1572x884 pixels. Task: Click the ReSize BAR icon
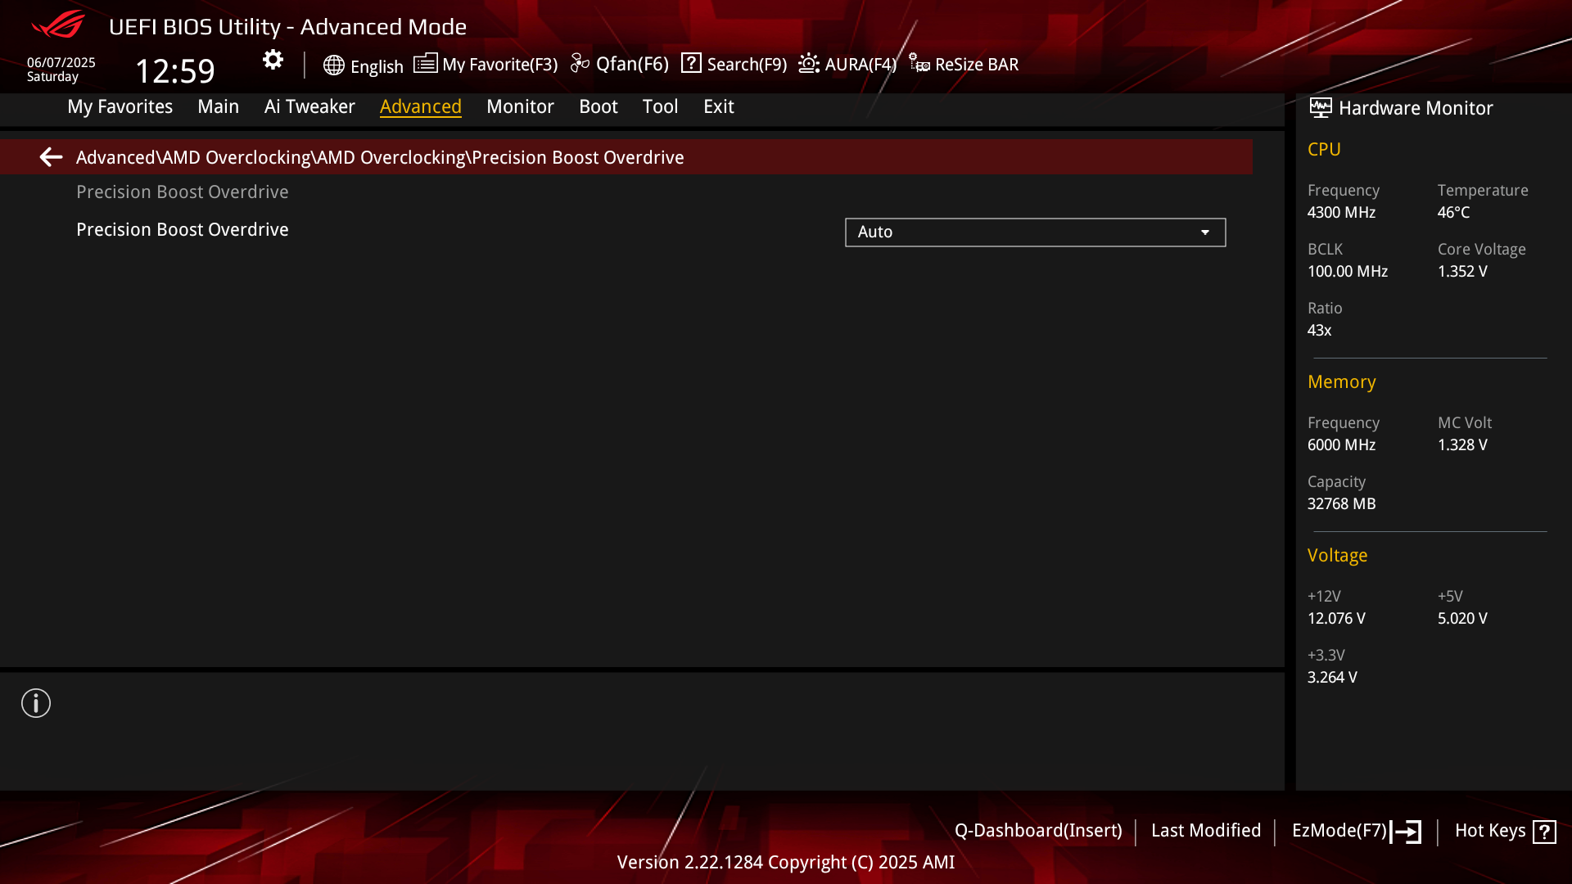point(919,63)
